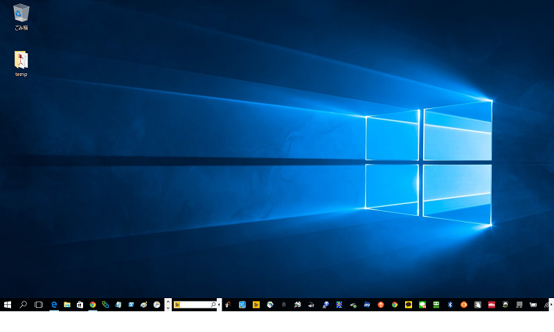Open the green and blue linked-squares taskbar icon
The height and width of the screenshot is (332, 554).
tap(105, 304)
